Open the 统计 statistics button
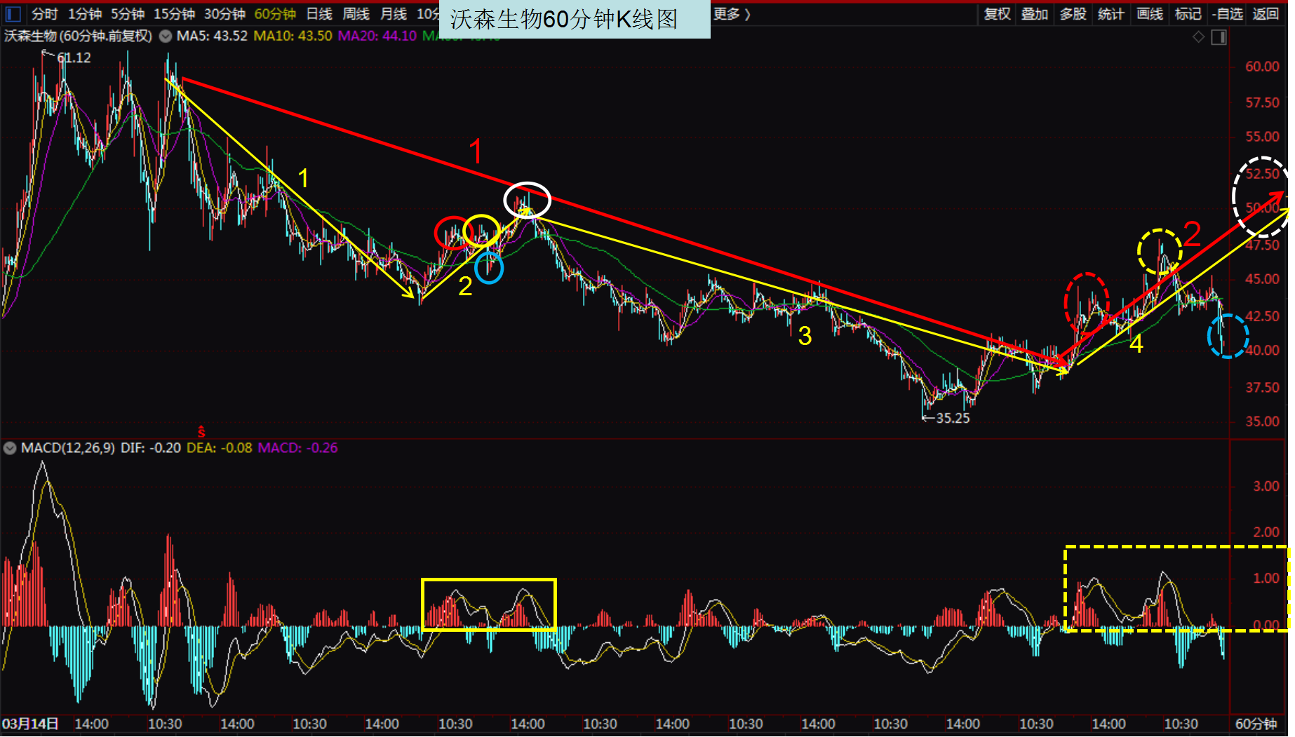 click(x=1111, y=14)
